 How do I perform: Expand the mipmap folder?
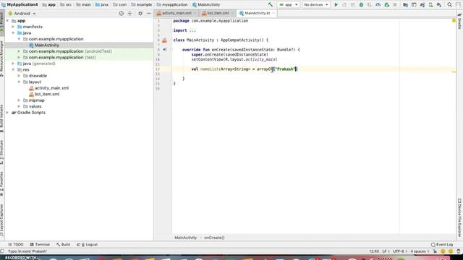[19, 100]
